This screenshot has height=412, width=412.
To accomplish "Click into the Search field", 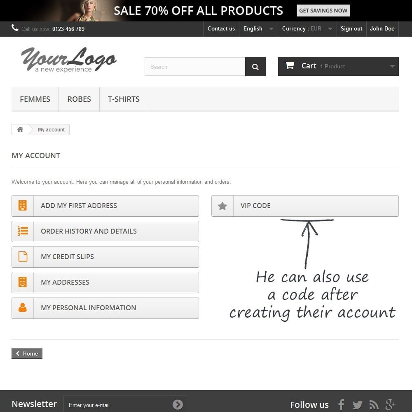I will click(195, 67).
